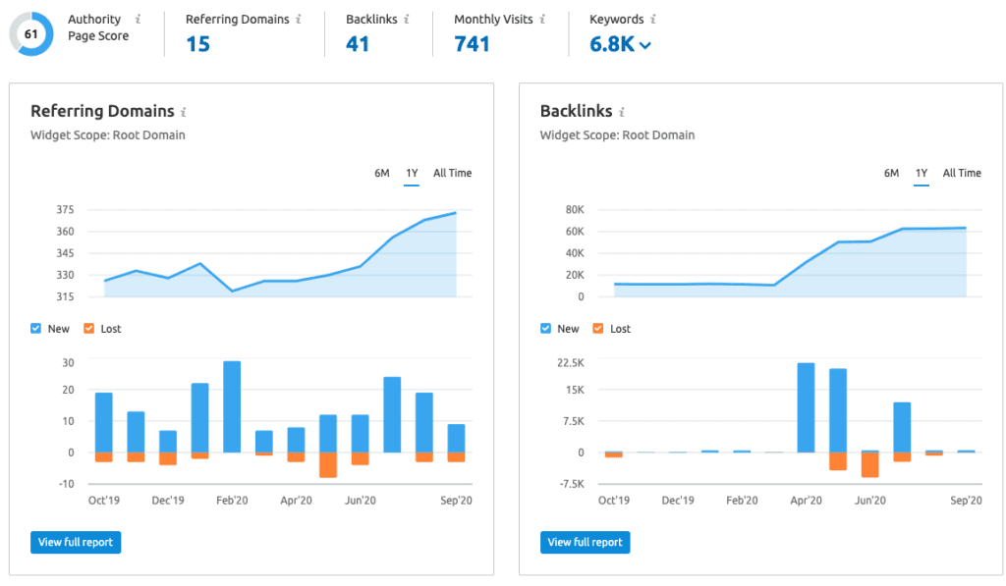Open View full report for Backlinks
The height and width of the screenshot is (586, 1006).
pyautogui.click(x=586, y=543)
